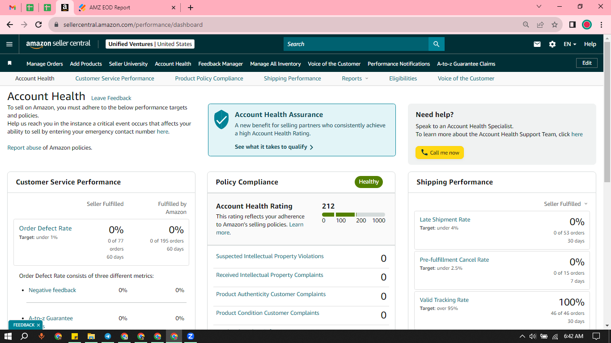The image size is (611, 343).
Task: Click the volume speaker tray icon
Action: [x=533, y=336]
